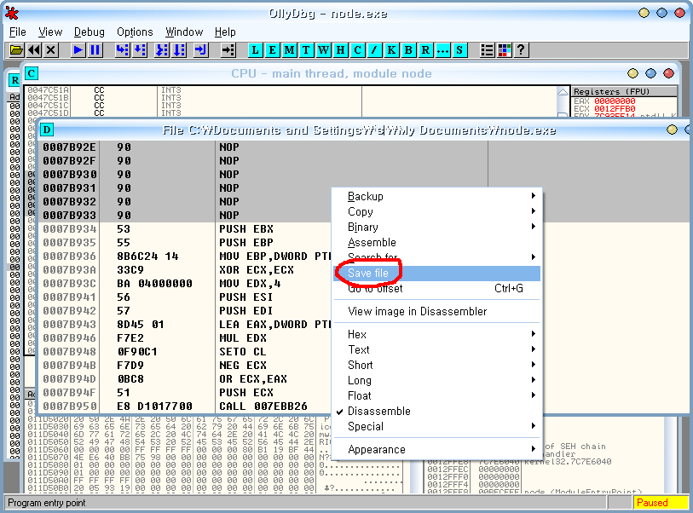Expand the Text submenu arrow

coord(534,349)
